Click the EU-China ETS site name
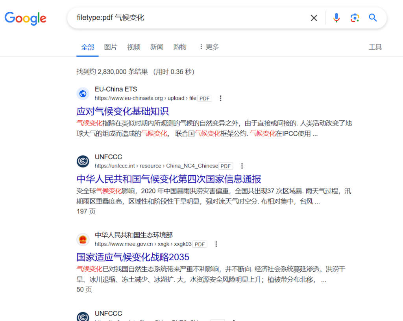Screen dimensions: 403x321 116,89
